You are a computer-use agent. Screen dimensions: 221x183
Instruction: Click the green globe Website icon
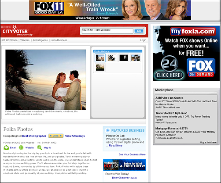[x=21, y=148]
